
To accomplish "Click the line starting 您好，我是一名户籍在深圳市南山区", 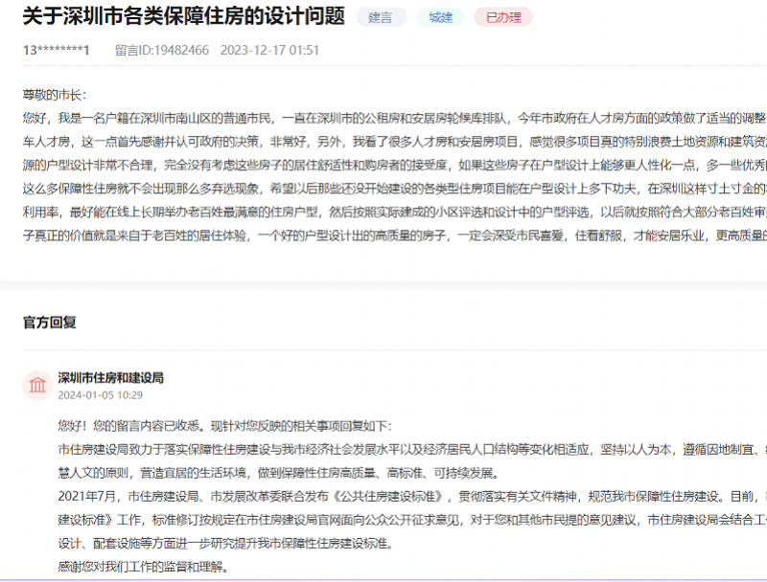I will pyautogui.click(x=383, y=118).
